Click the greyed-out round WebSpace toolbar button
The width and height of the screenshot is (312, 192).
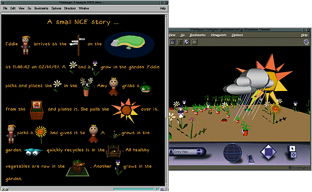click(193, 42)
